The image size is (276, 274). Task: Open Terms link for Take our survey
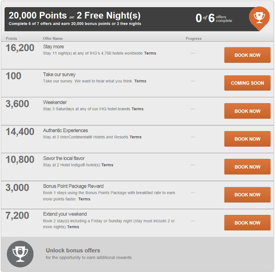pos(140,81)
